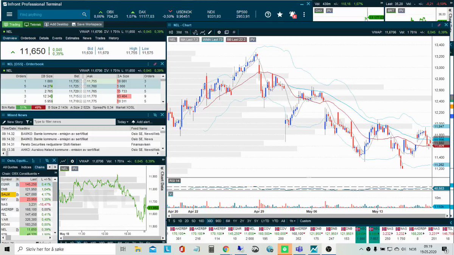454x255 pixels.
Task: Open Spotify from the taskbar
Action: pos(285,249)
